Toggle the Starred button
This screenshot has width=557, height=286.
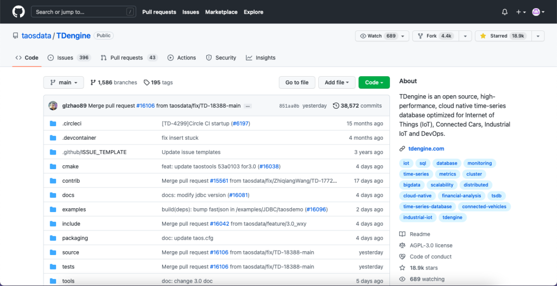(x=502, y=36)
